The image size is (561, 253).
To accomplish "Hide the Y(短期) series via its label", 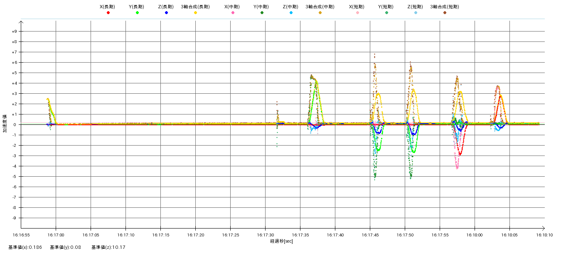I will pyautogui.click(x=386, y=7).
